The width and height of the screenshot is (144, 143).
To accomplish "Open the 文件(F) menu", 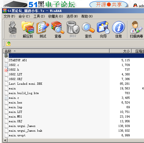I will (x=9, y=16).
